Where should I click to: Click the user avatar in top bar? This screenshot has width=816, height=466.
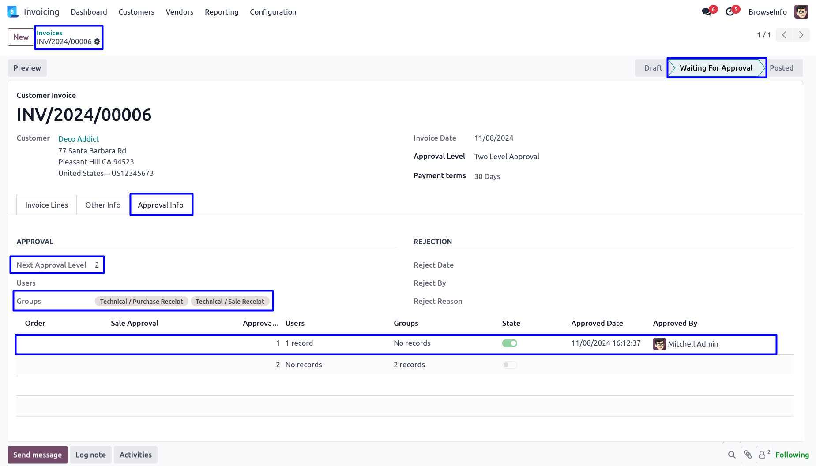click(801, 12)
